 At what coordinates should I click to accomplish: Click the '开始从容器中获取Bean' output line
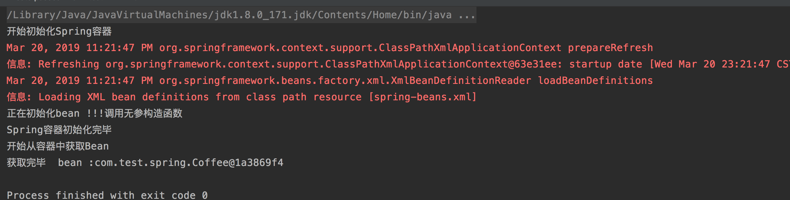tap(58, 146)
